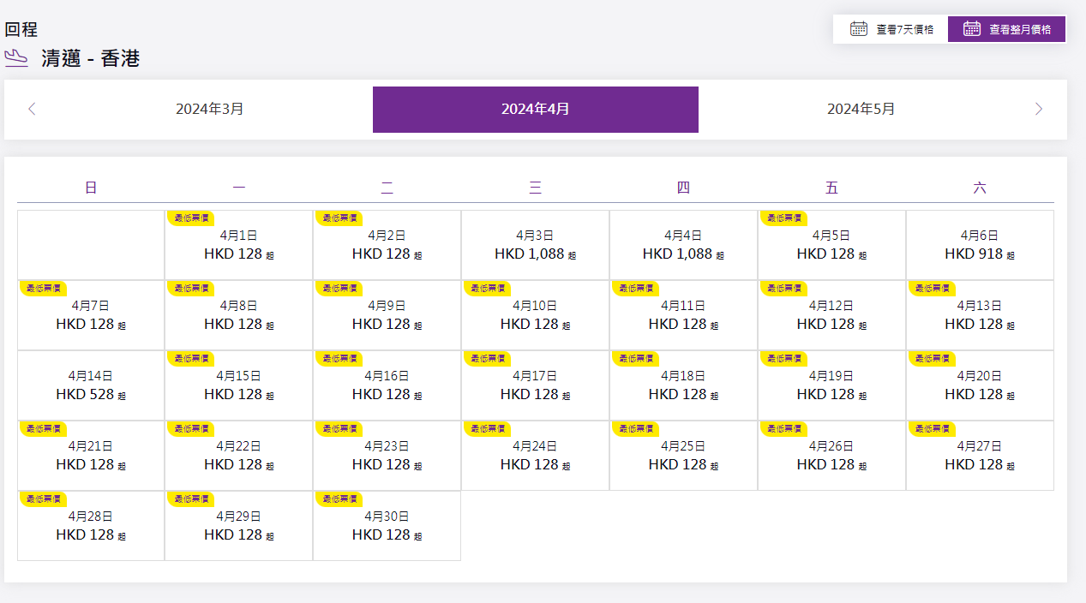Click the calendar icon beside 查看7天價格
1086x603 pixels.
pyautogui.click(x=858, y=29)
